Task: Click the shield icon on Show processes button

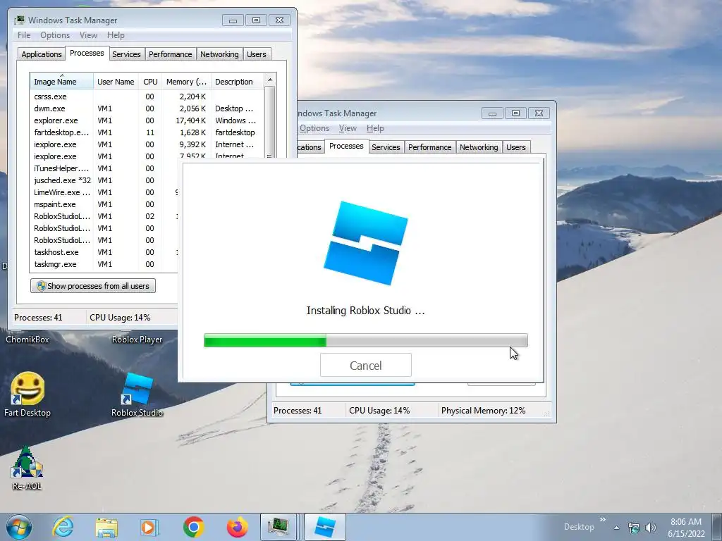Action: point(41,286)
